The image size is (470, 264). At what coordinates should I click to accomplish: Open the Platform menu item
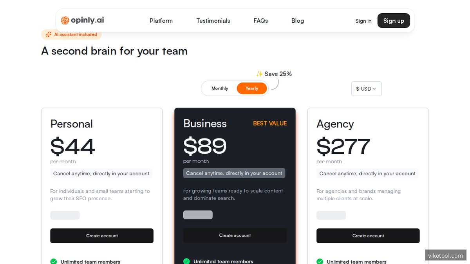[161, 21]
